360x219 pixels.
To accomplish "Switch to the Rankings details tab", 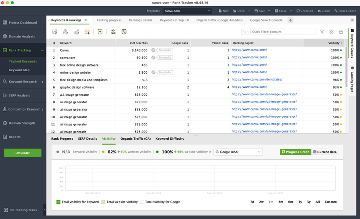I will point(140,20).
